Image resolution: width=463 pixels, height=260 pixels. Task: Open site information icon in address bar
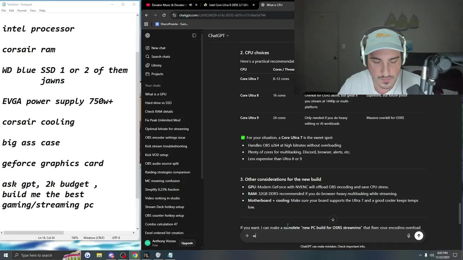pyautogui.click(x=174, y=15)
